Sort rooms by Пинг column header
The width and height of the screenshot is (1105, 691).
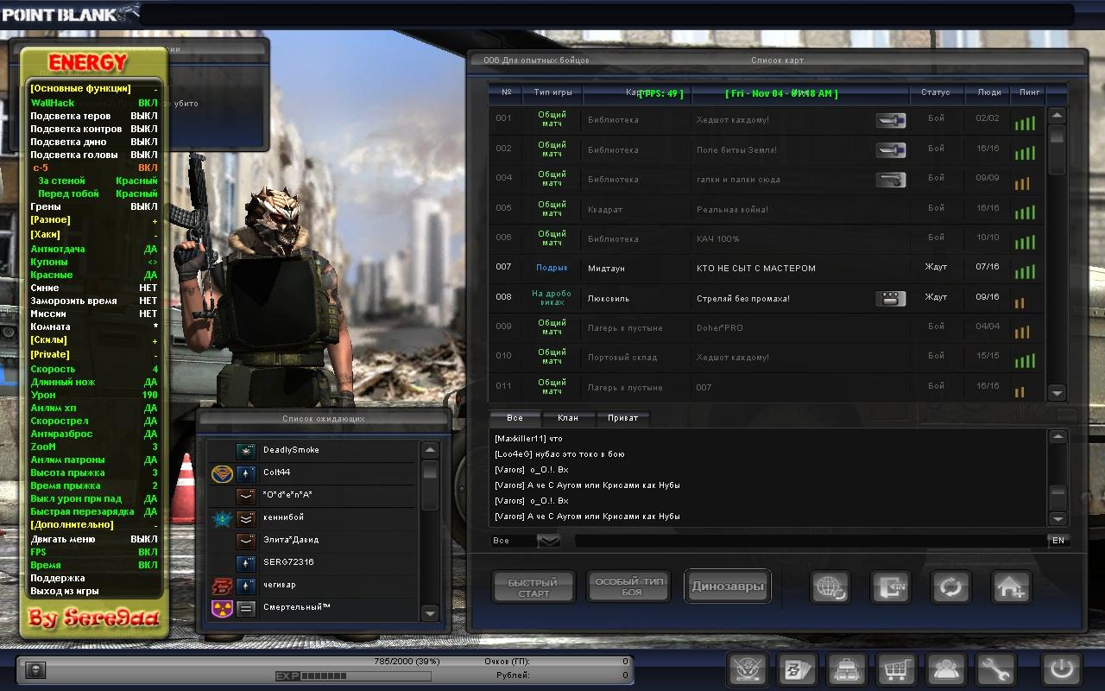coord(1030,92)
